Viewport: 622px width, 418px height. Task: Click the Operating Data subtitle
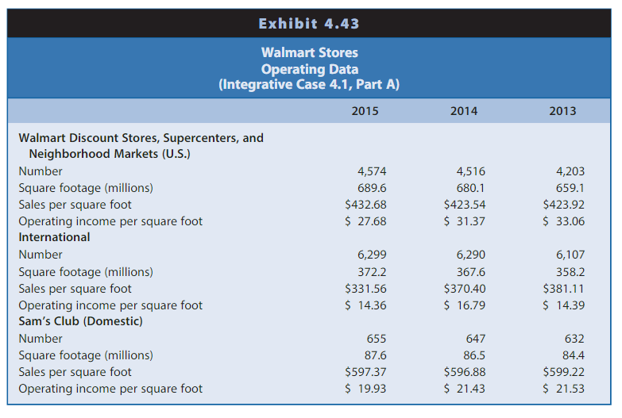click(x=310, y=69)
